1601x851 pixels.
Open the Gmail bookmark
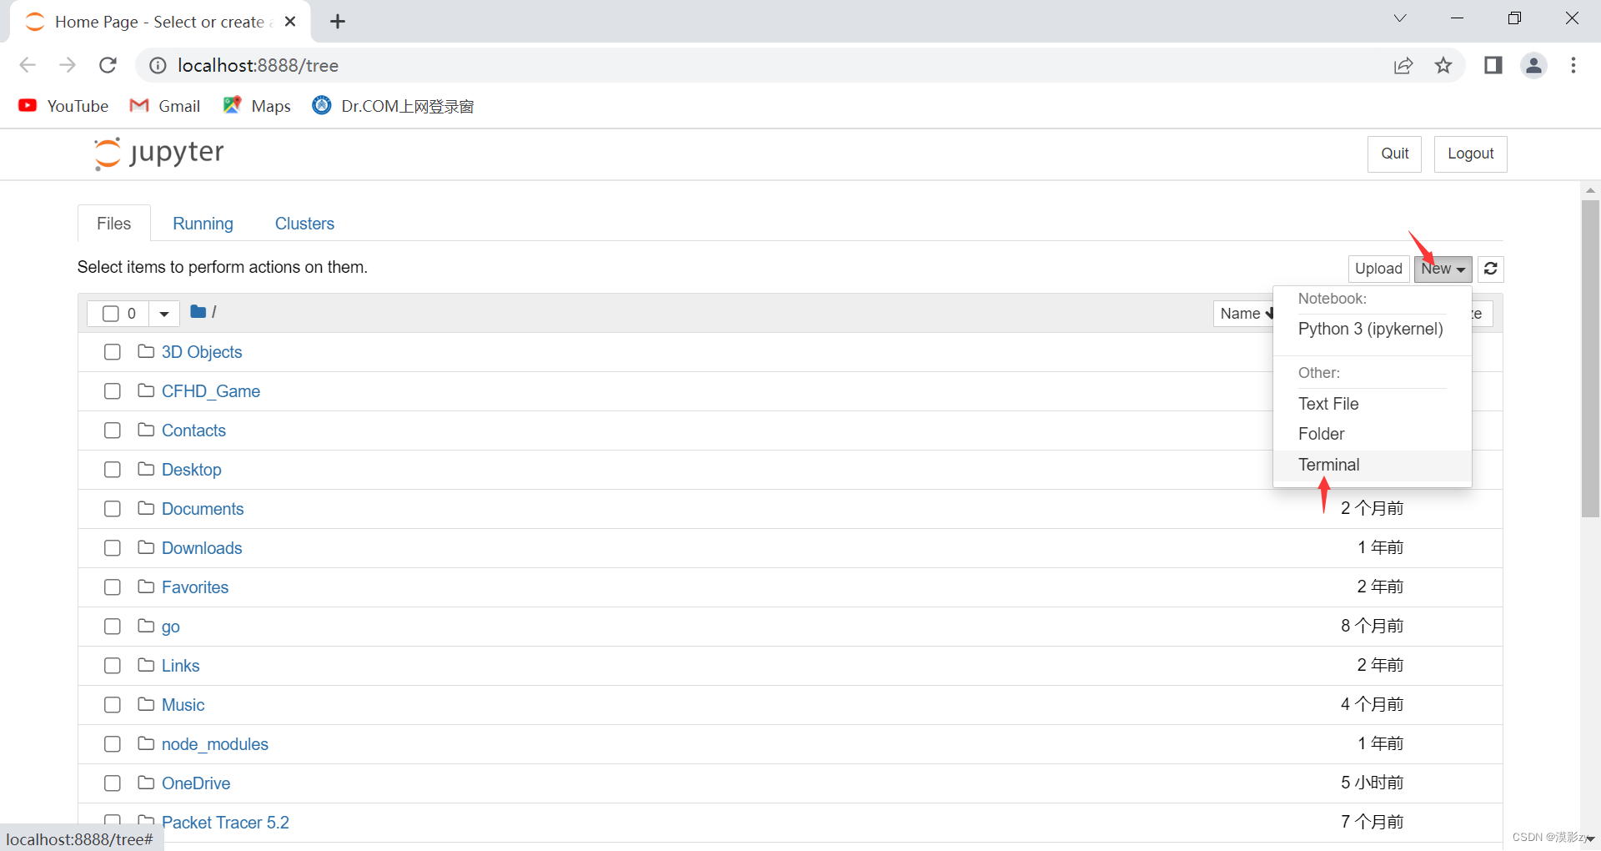click(165, 106)
